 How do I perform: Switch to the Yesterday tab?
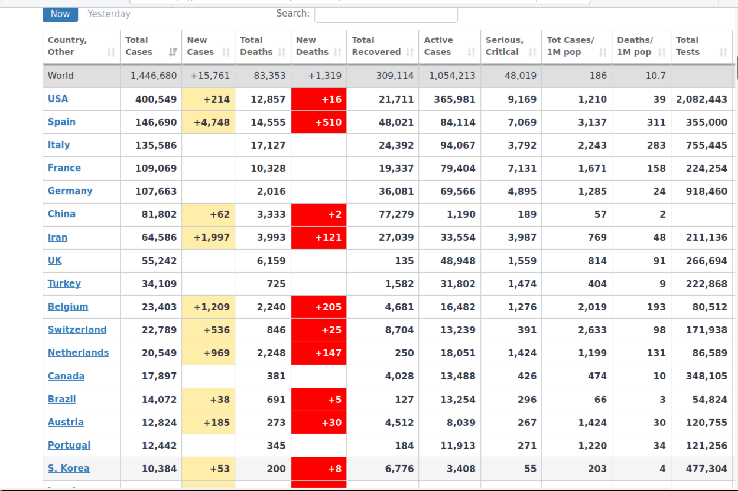pos(109,14)
